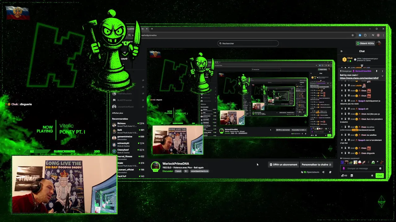
Task: Click the Chat panel heading
Action: (362, 51)
